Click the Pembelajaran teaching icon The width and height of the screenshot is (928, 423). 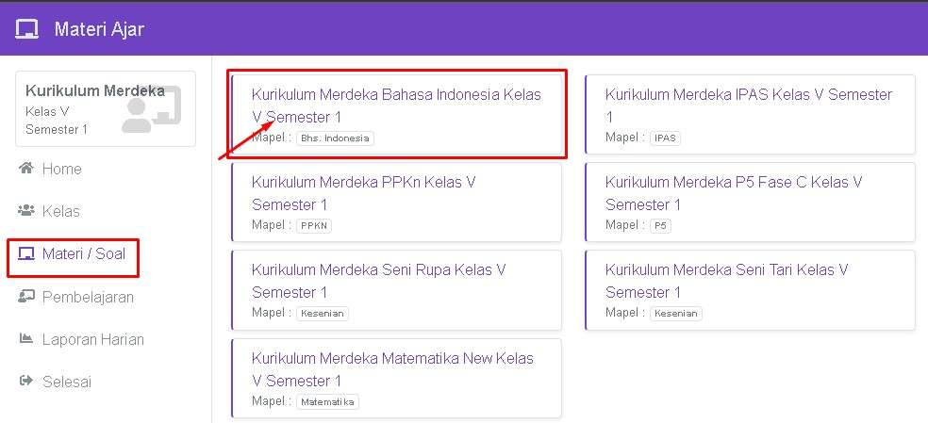(x=26, y=297)
